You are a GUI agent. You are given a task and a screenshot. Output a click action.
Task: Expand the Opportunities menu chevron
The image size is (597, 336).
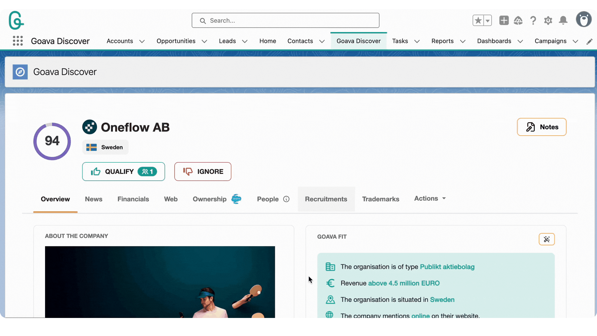[204, 41]
